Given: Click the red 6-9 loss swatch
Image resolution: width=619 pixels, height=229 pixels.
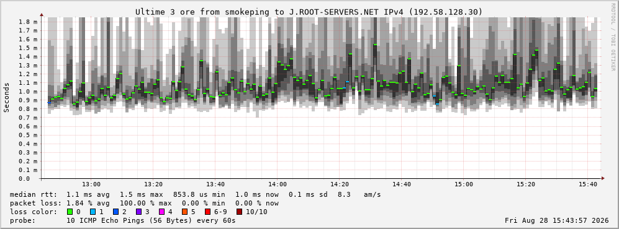Looking at the screenshot, I should (207, 212).
